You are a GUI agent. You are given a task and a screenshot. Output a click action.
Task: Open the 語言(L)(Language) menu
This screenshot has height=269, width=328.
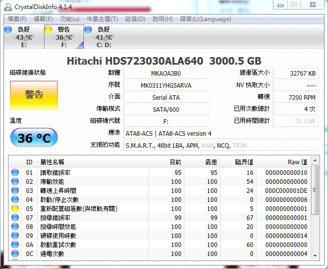205,19
